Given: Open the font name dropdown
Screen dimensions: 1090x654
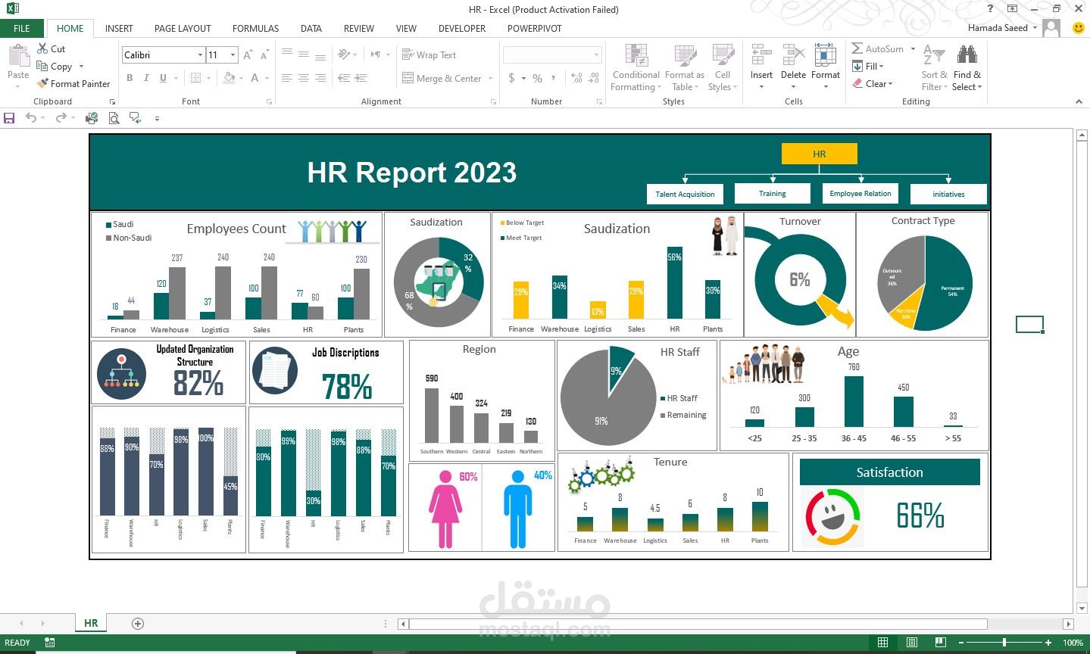Looking at the screenshot, I should [x=200, y=54].
